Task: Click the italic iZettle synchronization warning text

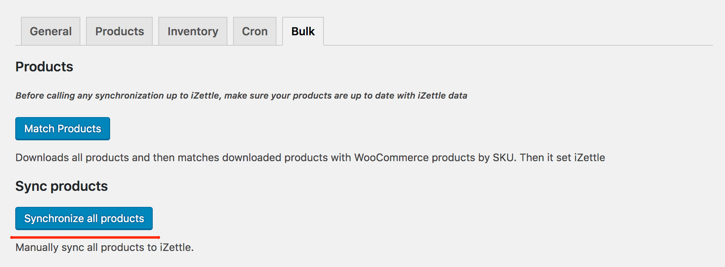Action: click(x=241, y=95)
